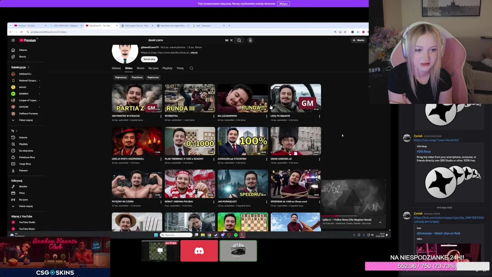
Task: Switch to the channel Na żywo tab
Action: [153, 68]
